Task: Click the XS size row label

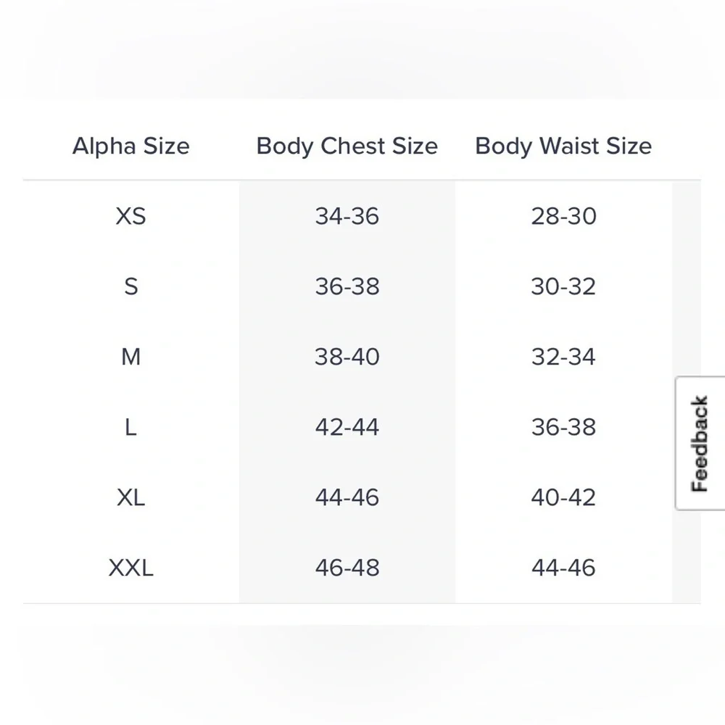Action: [x=130, y=216]
